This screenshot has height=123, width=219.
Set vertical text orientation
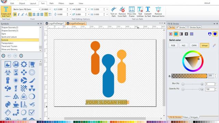(x=50, y=14)
